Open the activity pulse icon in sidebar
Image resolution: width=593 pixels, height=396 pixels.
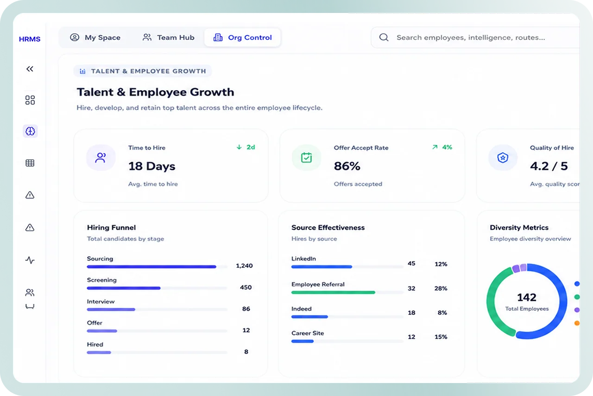tap(30, 260)
